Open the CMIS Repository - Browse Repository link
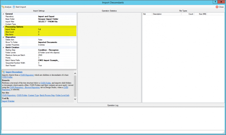226x135 pixels. coord(25,87)
